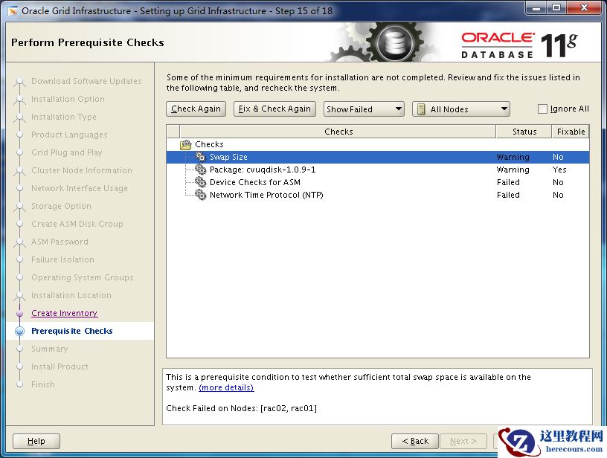Click the node icon in All Nodes dropdown
This screenshot has width=607, height=458.
[421, 109]
